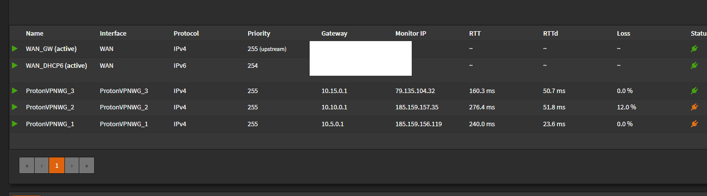This screenshot has width=707, height=196.
Task: Sort by the RTT column header
Action: click(x=475, y=34)
